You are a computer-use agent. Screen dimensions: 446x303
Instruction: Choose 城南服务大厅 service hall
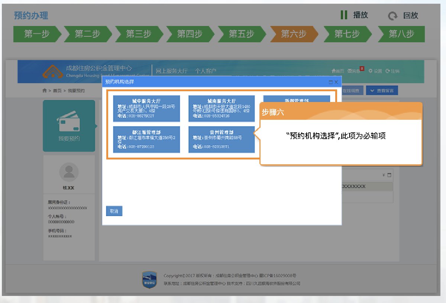pos(222,108)
